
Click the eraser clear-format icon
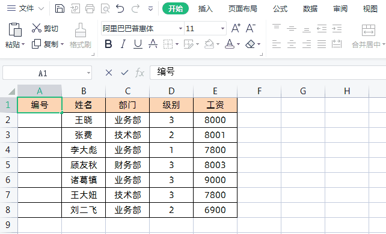click(250, 44)
